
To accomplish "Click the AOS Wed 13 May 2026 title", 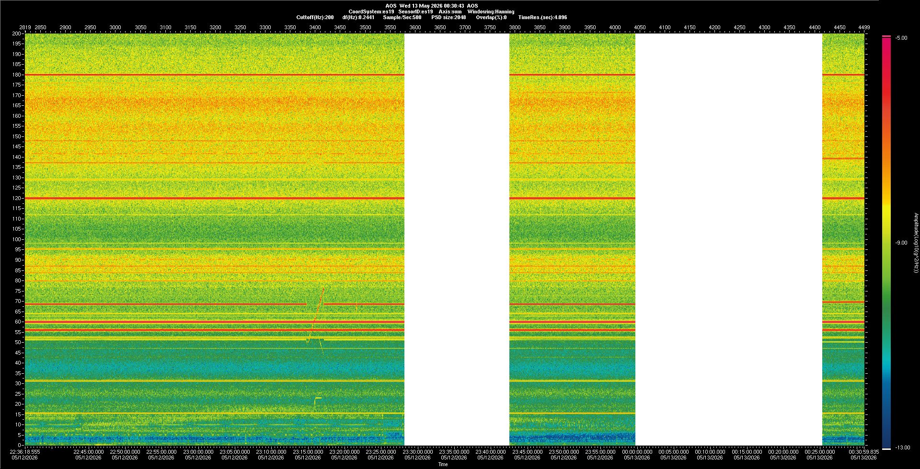I will point(431,6).
